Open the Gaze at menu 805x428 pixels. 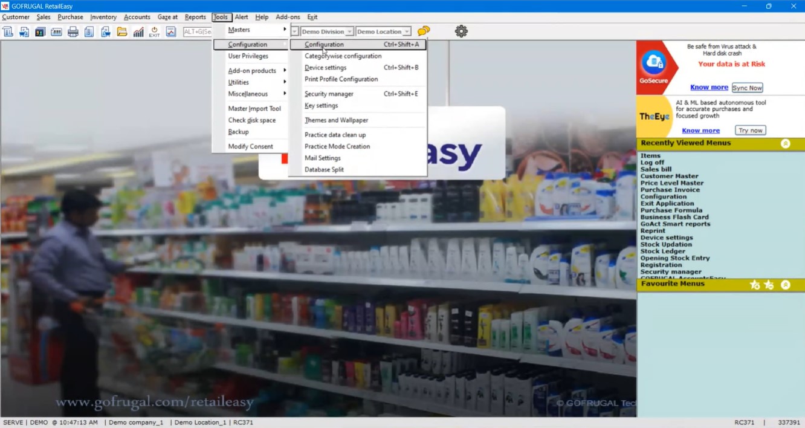point(167,17)
